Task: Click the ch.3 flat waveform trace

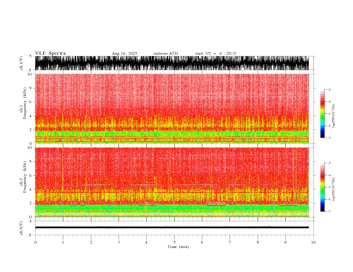Action: click(172, 228)
